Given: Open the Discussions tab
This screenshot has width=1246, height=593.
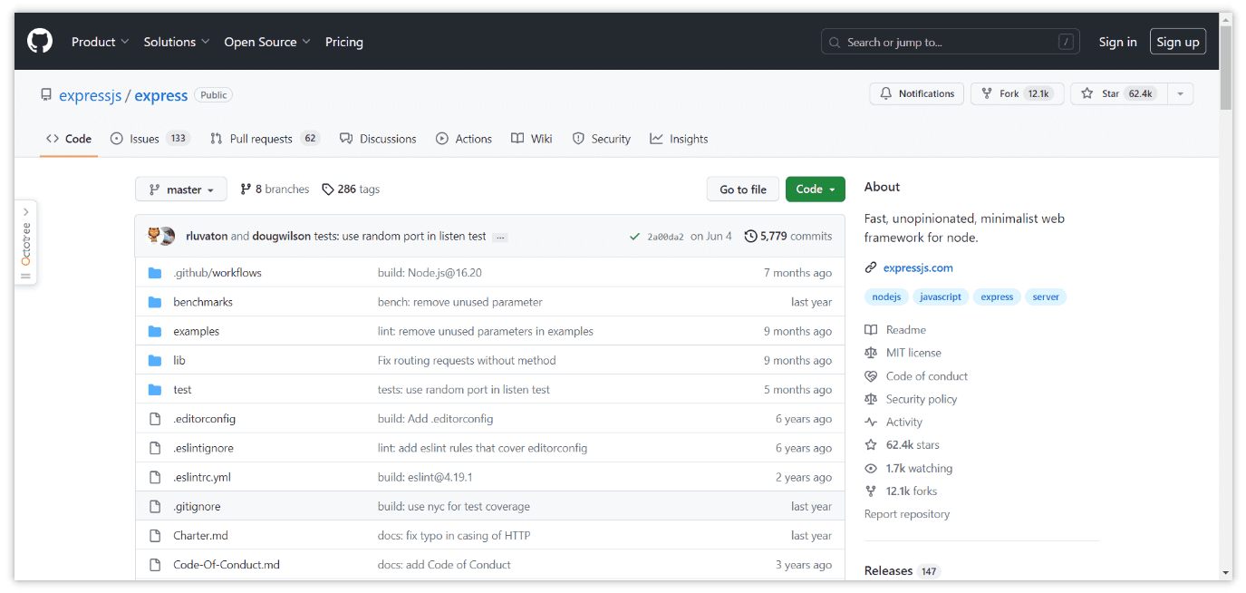Looking at the screenshot, I should (378, 139).
